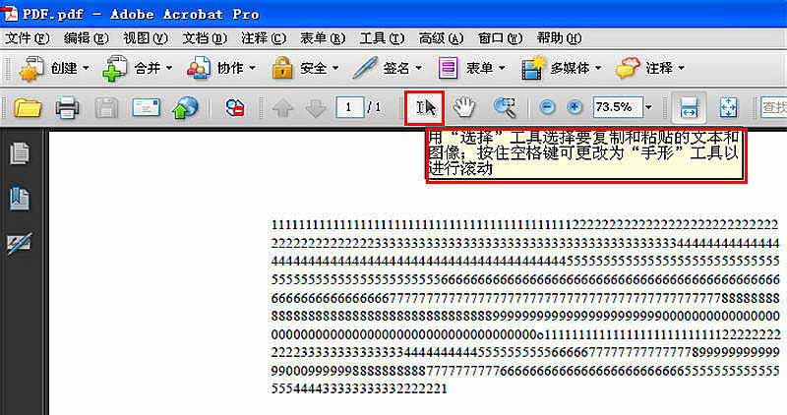Expand the 签名 dropdown arrow
Image resolution: width=787 pixels, height=415 pixels.
click(419, 68)
